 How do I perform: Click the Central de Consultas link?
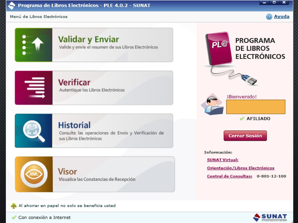point(230,176)
